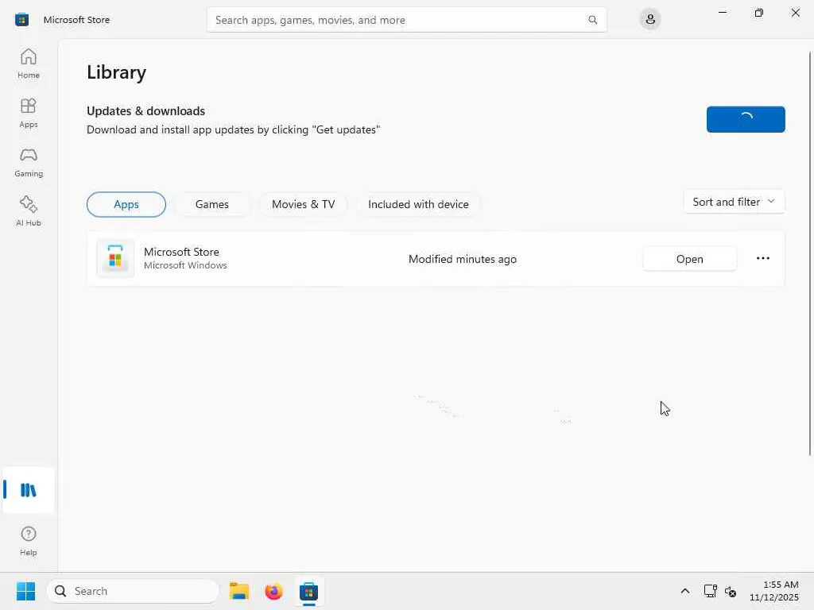Screen dimensions: 814x610
Task: Open Help from the sidebar
Action: (29, 541)
